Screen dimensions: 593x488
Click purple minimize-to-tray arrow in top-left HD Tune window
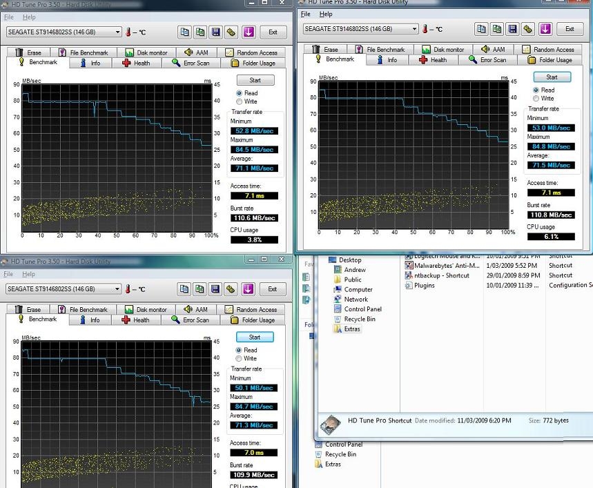pyautogui.click(x=249, y=32)
